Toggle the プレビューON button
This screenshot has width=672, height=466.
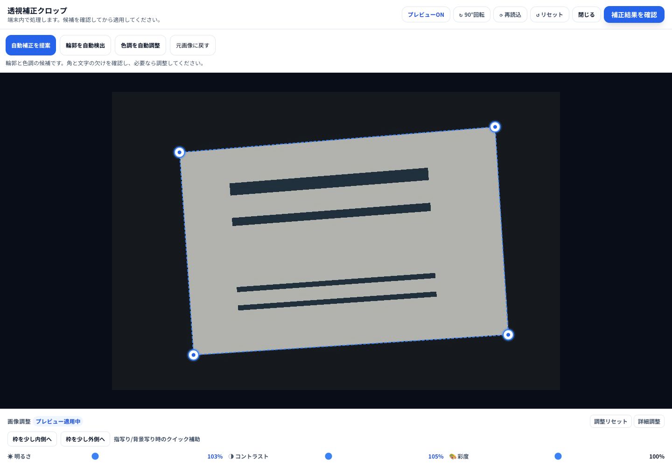click(426, 14)
